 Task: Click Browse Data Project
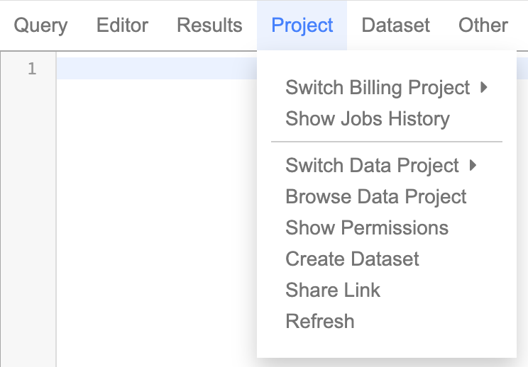coord(375,197)
